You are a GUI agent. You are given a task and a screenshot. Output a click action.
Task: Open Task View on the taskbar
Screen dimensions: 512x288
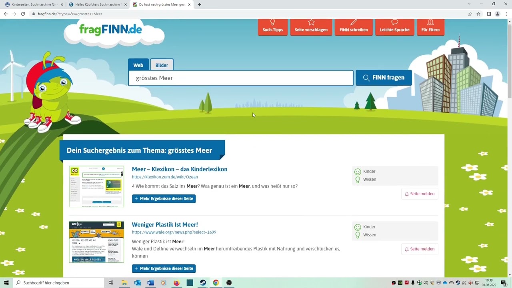[111, 283]
